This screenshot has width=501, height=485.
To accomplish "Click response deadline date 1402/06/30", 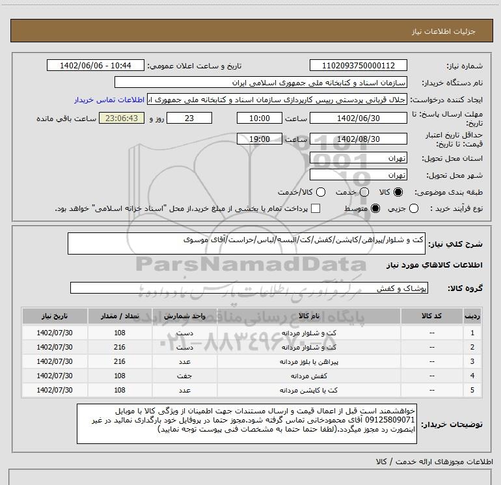I will pyautogui.click(x=358, y=118).
